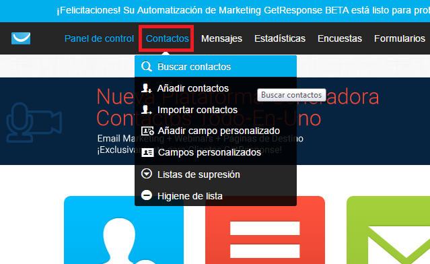
Task: Click the GetResponse envelope logo
Action: (x=21, y=38)
